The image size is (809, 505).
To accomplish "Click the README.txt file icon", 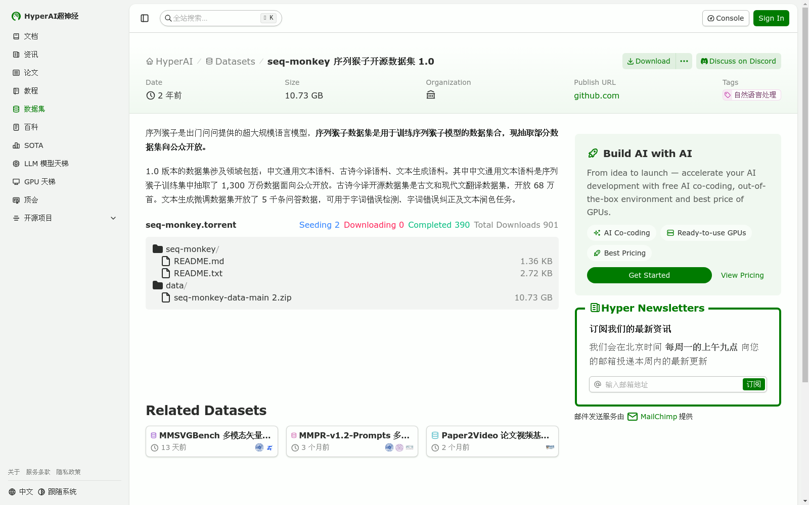I will [165, 273].
